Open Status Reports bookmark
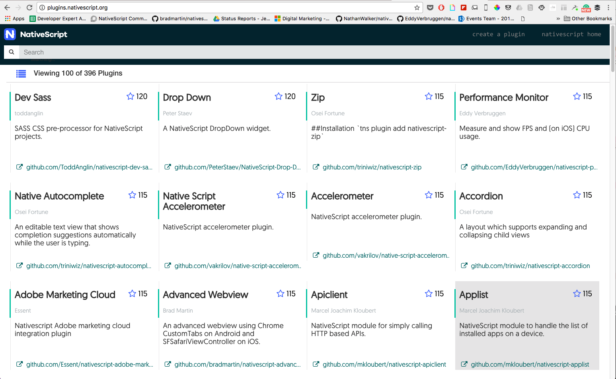 [x=242, y=19]
